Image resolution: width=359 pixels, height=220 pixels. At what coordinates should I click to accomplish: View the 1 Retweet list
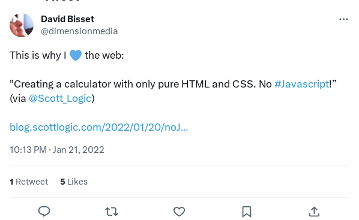pos(29,182)
